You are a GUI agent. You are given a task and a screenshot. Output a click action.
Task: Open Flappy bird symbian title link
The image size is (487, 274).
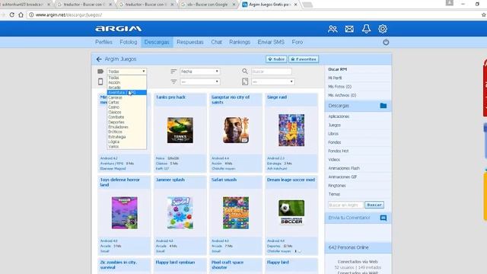[175, 262]
